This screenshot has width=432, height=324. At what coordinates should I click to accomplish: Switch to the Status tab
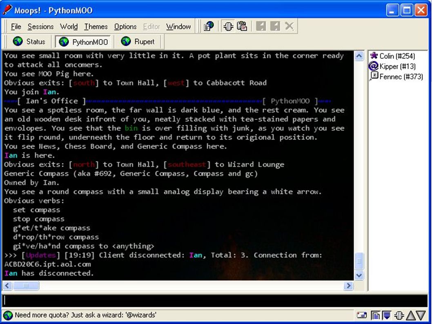tap(29, 42)
